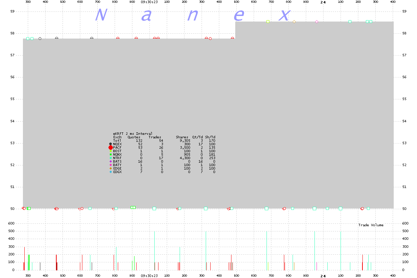Screen dimensions: 417x278
Task: Click the 'Quotes' column header
Action: (134, 137)
